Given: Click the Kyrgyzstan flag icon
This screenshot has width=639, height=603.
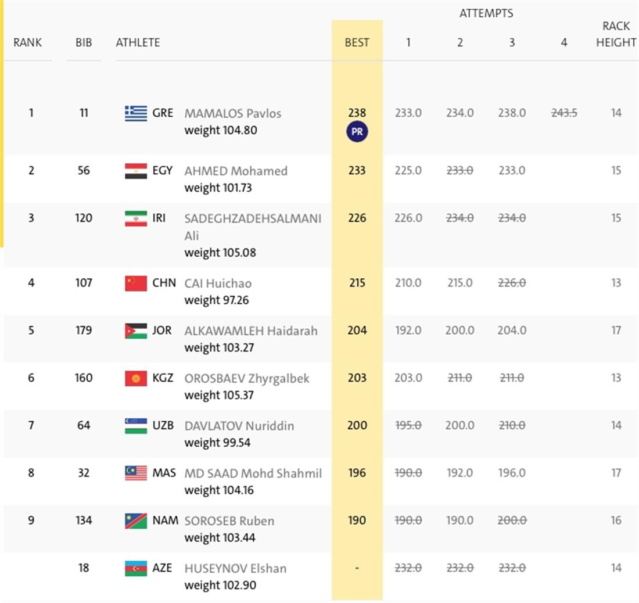Looking at the screenshot, I should click(135, 378).
